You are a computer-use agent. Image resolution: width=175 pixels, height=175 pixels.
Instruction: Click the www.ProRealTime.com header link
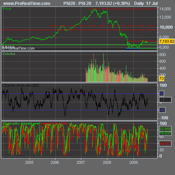[x=27, y=3]
